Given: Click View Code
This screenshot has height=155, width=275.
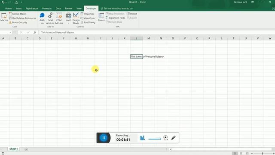Looking at the screenshot, I should [88, 18].
